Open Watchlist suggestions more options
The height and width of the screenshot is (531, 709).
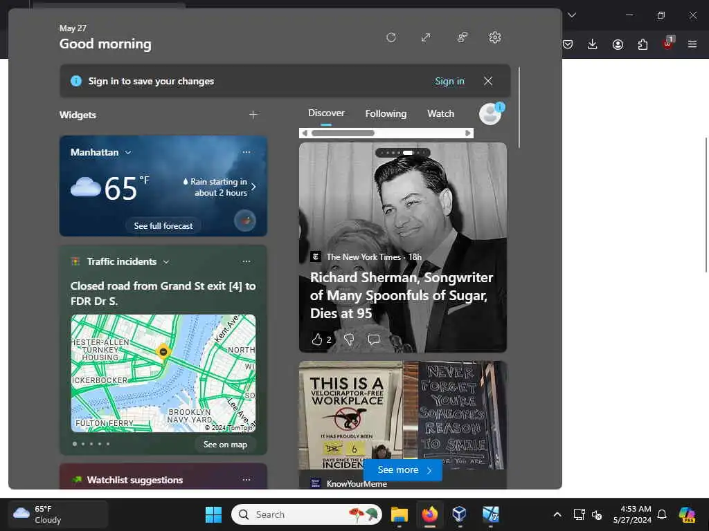(x=246, y=480)
